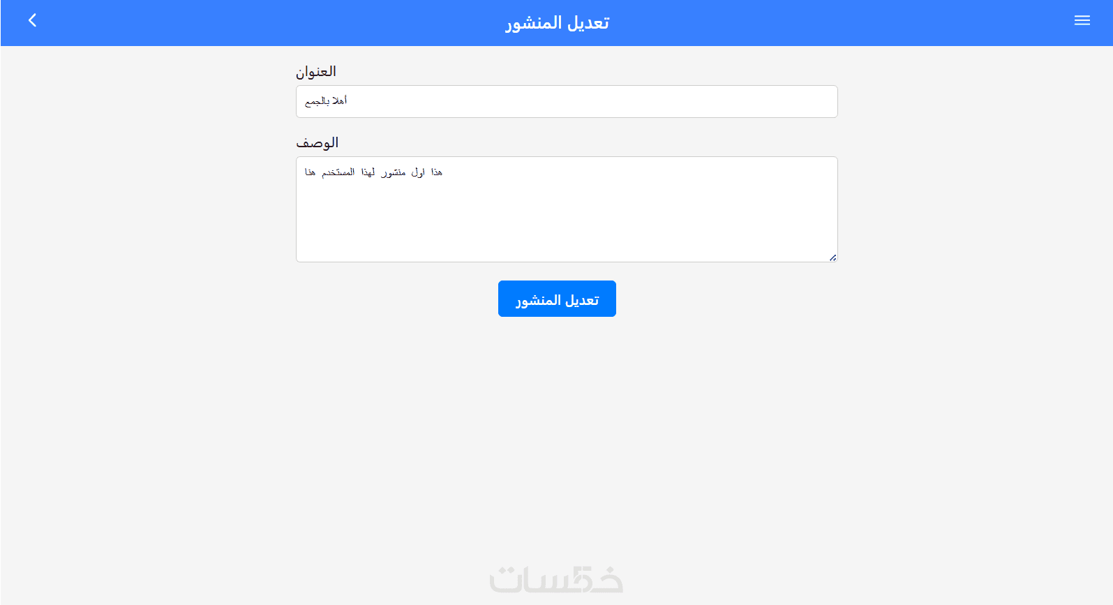The height and width of the screenshot is (605, 1113).
Task: Click the Khamsat watermark logo
Action: tap(556, 580)
